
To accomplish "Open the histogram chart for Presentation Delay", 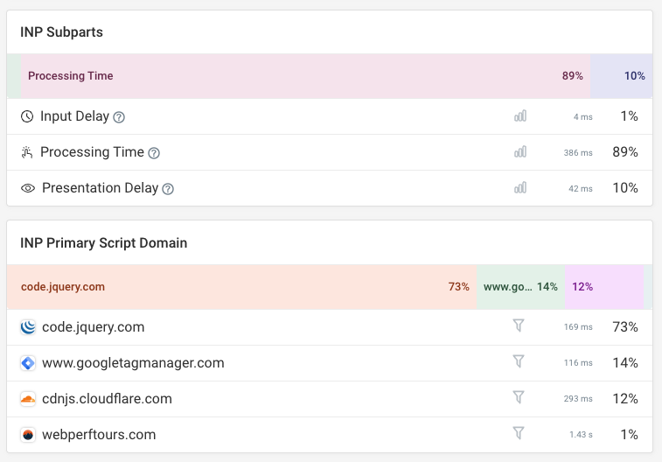I will click(x=520, y=188).
